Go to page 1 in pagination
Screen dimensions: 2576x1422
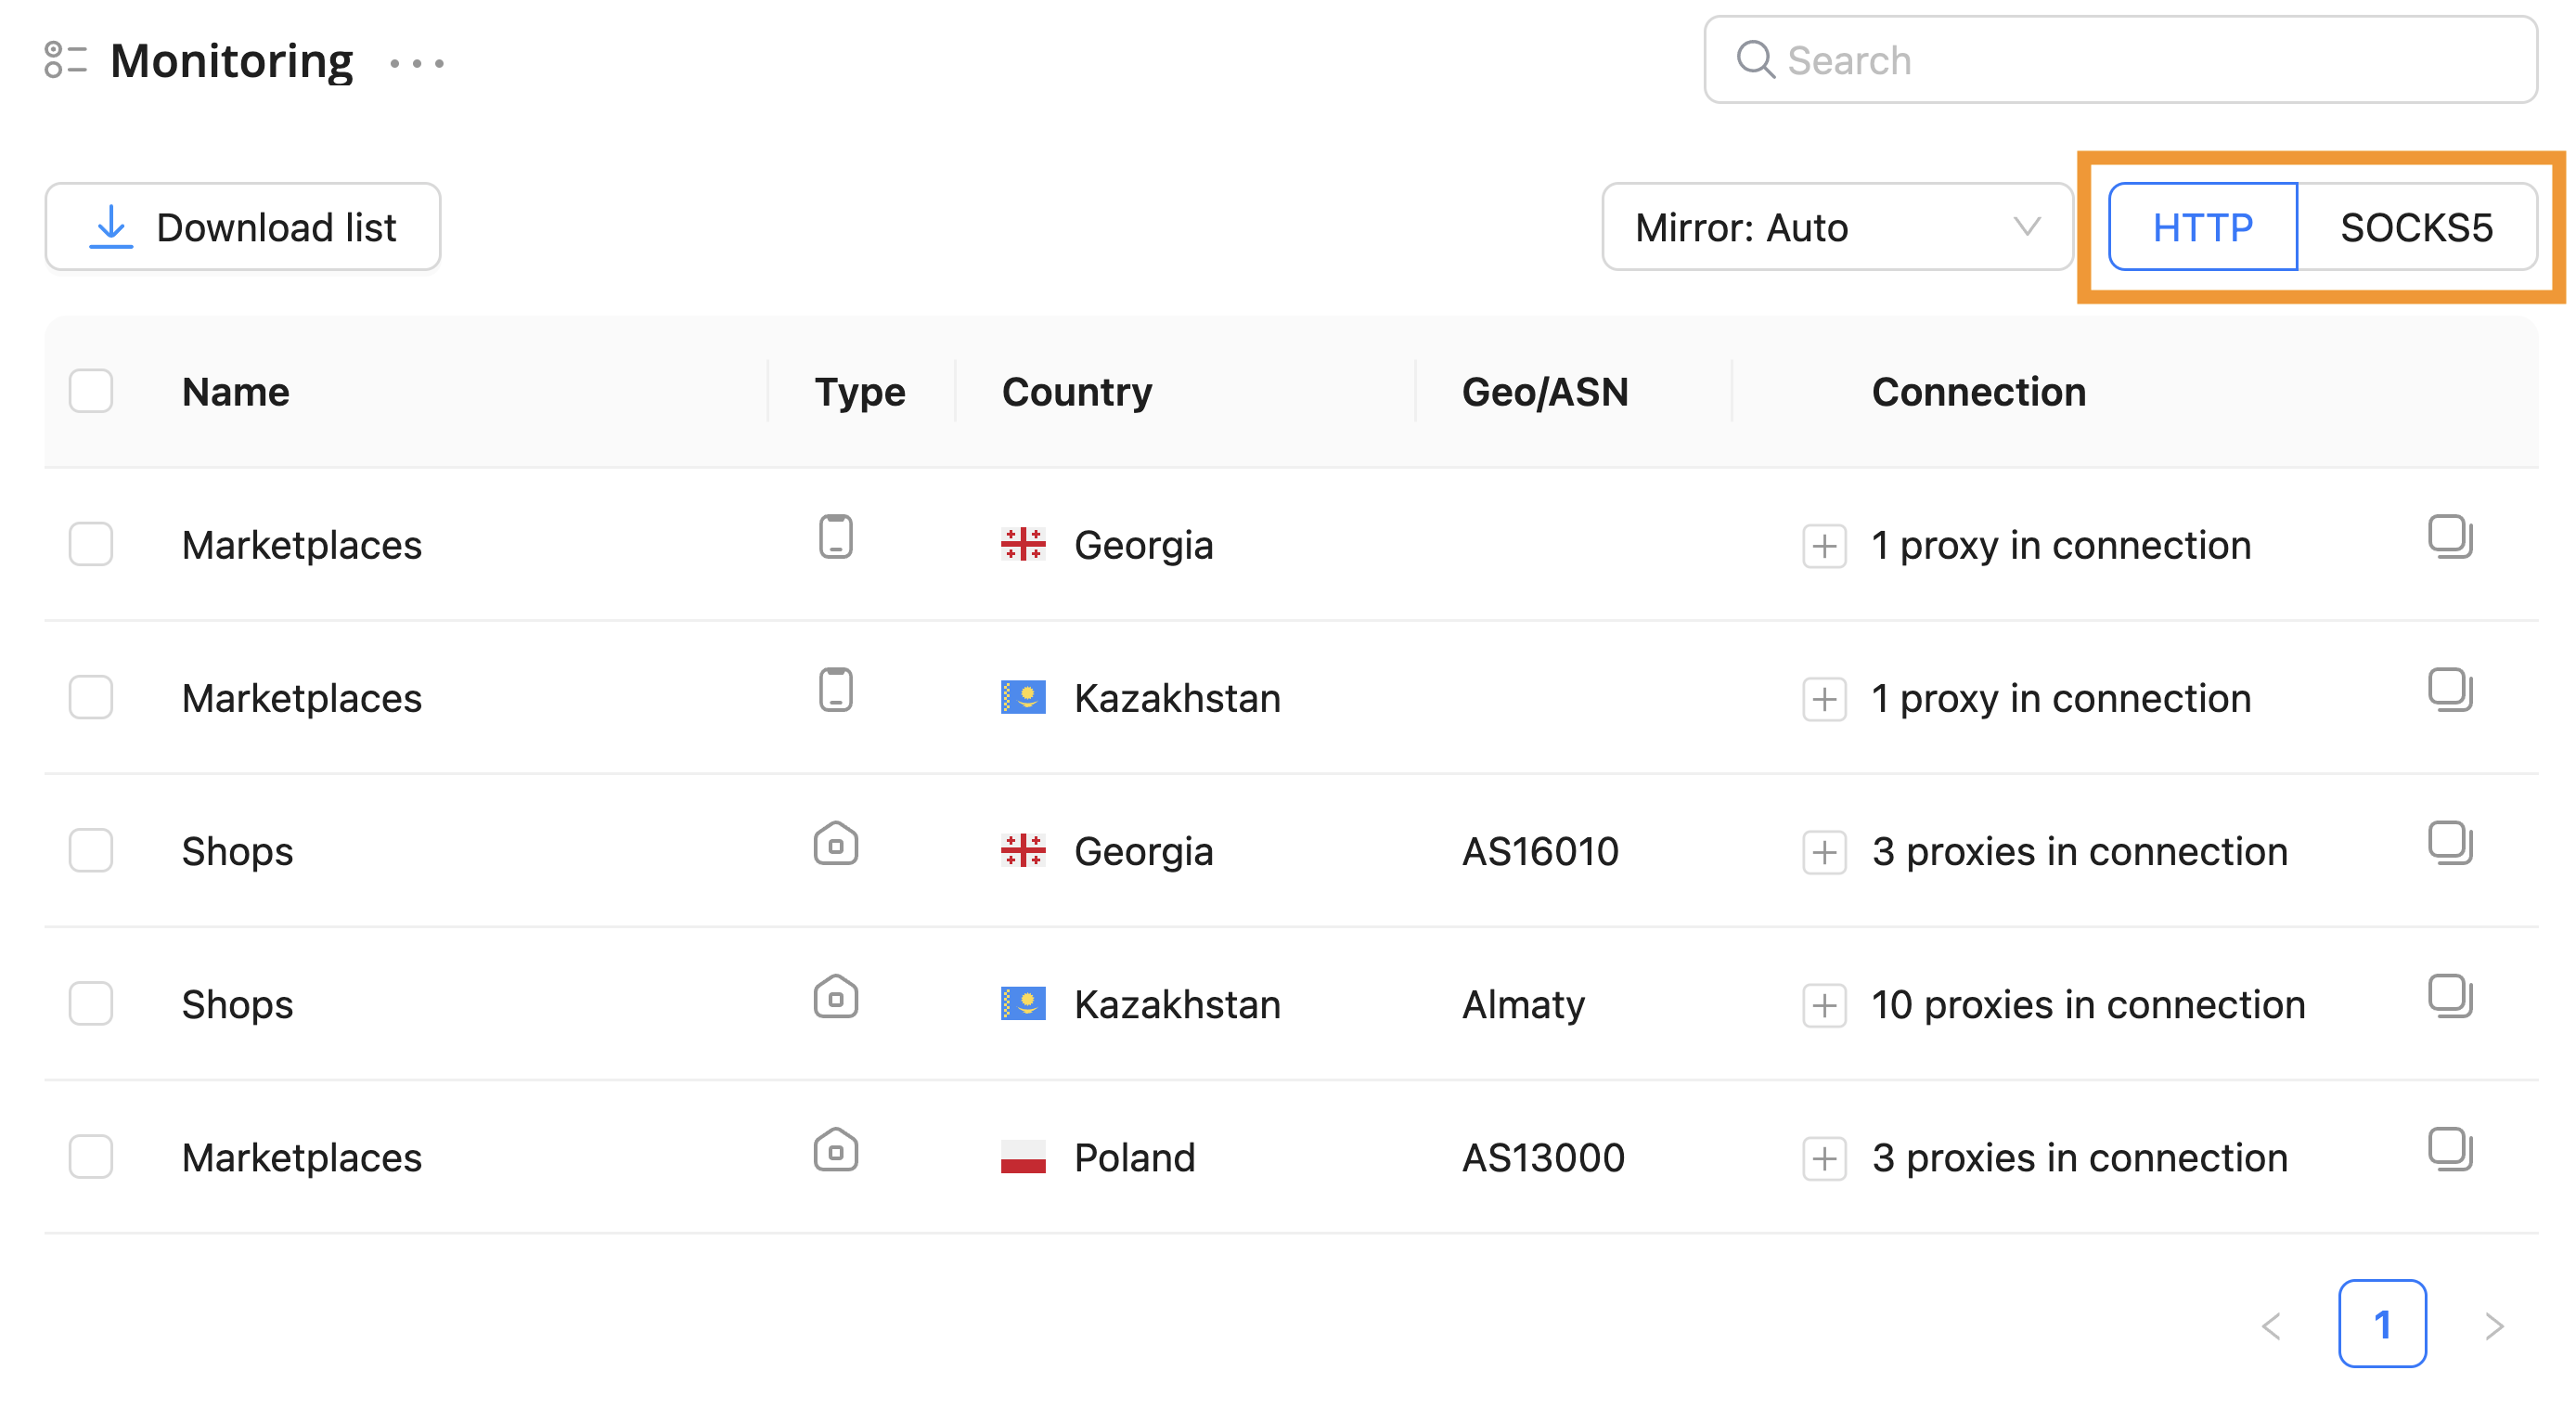2381,1324
